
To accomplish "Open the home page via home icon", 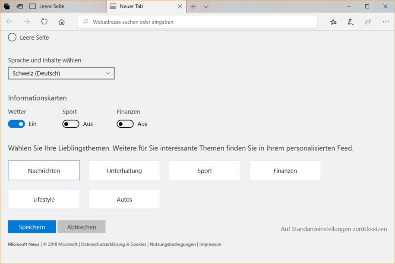I will (x=61, y=21).
